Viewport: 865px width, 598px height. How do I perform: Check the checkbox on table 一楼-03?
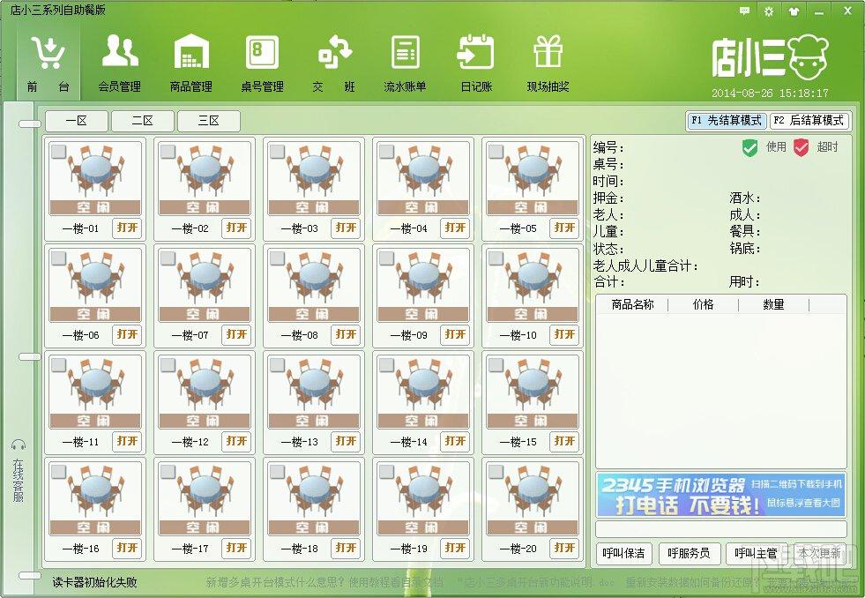click(x=277, y=151)
